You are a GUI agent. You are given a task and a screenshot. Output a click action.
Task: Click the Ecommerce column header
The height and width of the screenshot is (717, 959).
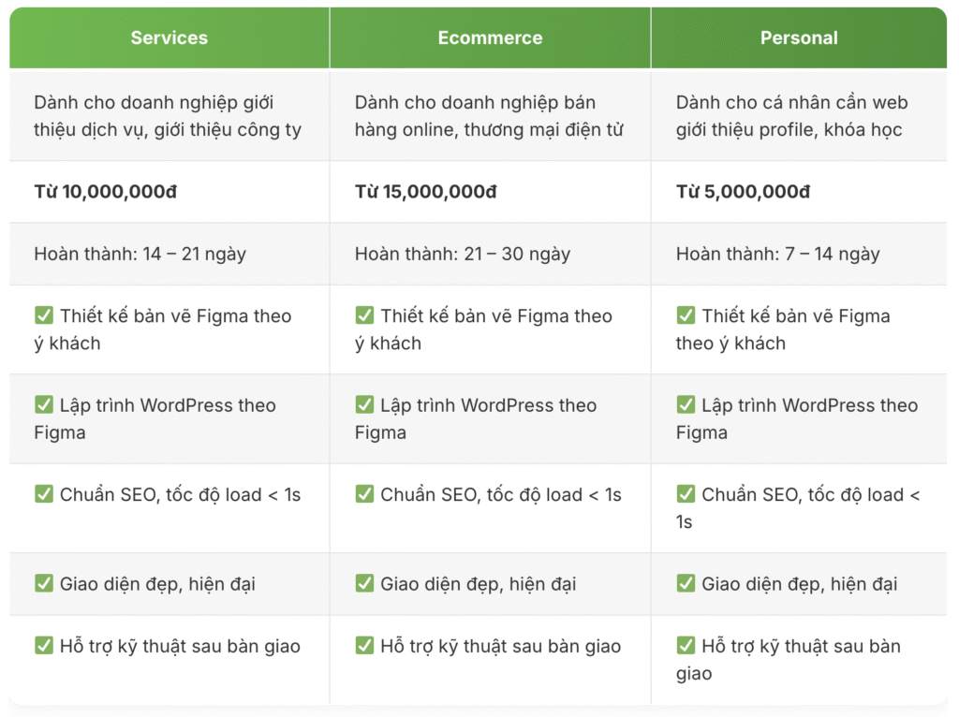tap(490, 38)
